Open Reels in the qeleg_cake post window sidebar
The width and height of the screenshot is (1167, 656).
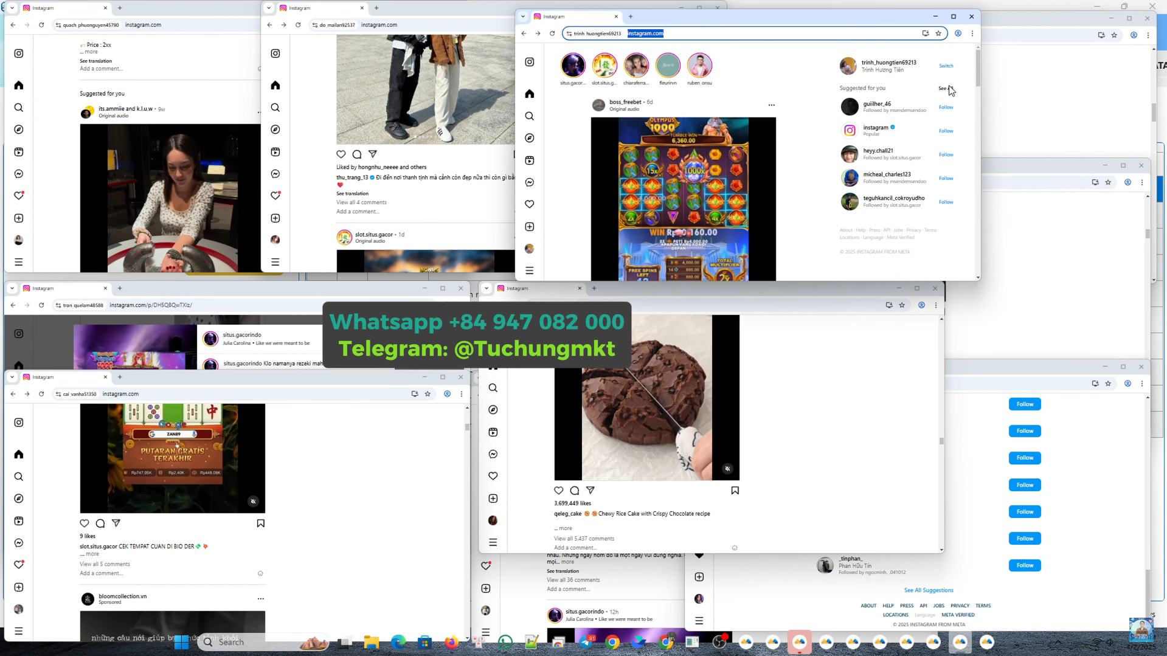493,432
